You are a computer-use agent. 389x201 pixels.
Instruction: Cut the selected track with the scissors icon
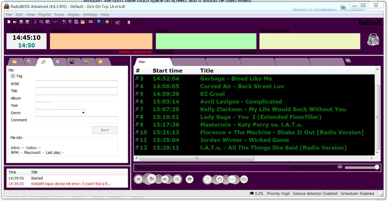(x=35, y=22)
